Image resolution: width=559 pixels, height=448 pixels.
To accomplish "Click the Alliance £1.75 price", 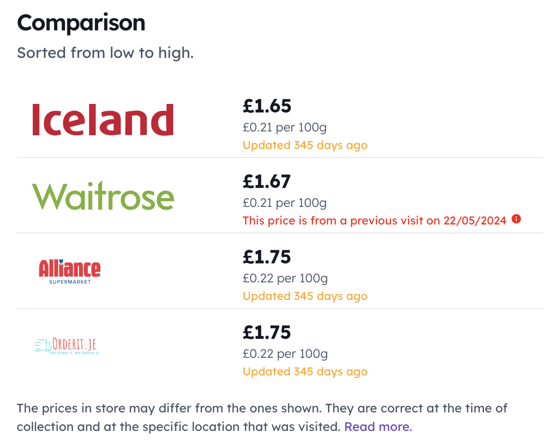I will pyautogui.click(x=267, y=257).
